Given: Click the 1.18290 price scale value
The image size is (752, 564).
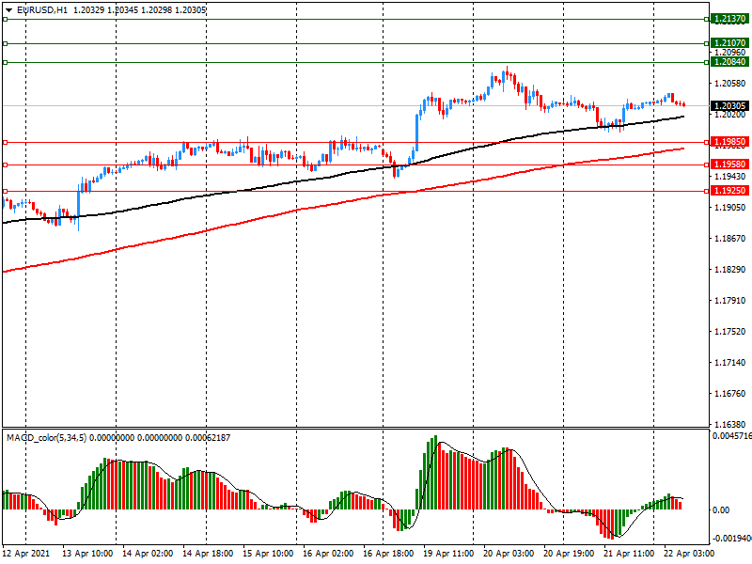Looking at the screenshot, I should (730, 270).
